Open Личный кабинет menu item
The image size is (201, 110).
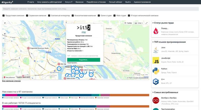tap(116, 2)
